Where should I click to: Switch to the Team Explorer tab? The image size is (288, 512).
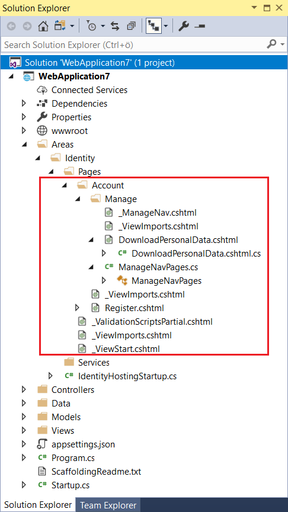(x=108, y=505)
